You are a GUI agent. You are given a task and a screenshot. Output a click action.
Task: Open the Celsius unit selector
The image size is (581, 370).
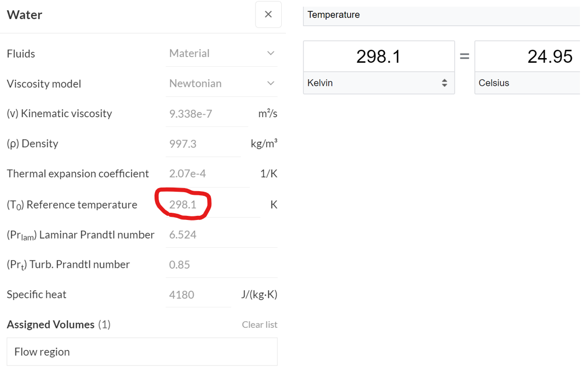527,83
